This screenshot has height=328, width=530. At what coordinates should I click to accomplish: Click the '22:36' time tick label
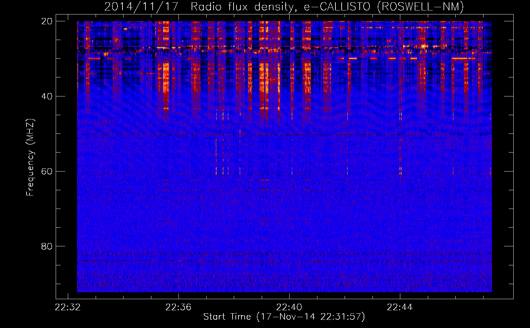tap(179, 307)
